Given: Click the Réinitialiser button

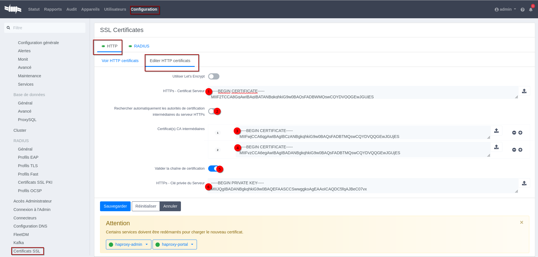Looking at the screenshot, I should [x=146, y=206].
